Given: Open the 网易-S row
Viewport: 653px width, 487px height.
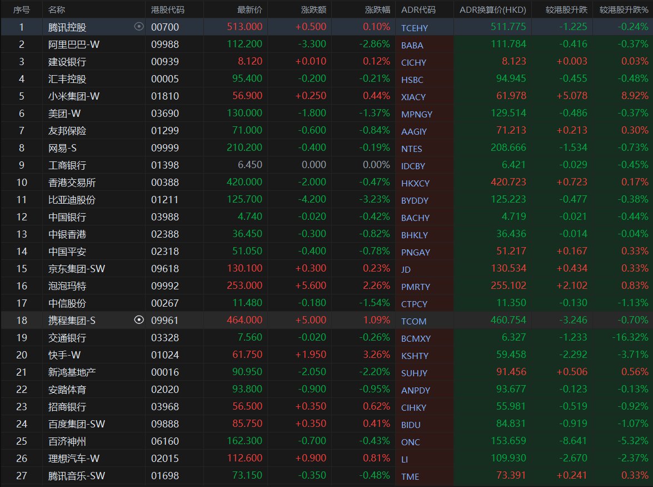Looking at the screenshot, I should (x=327, y=147).
